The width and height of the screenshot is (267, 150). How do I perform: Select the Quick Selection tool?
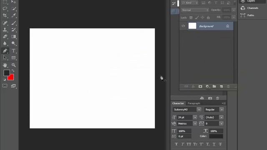tap(14, 8)
